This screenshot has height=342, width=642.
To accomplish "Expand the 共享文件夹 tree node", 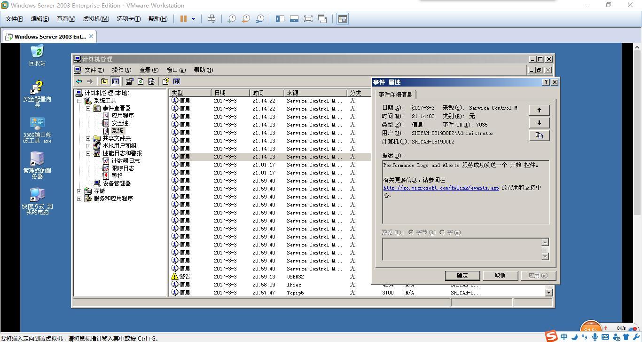I will click(x=88, y=138).
